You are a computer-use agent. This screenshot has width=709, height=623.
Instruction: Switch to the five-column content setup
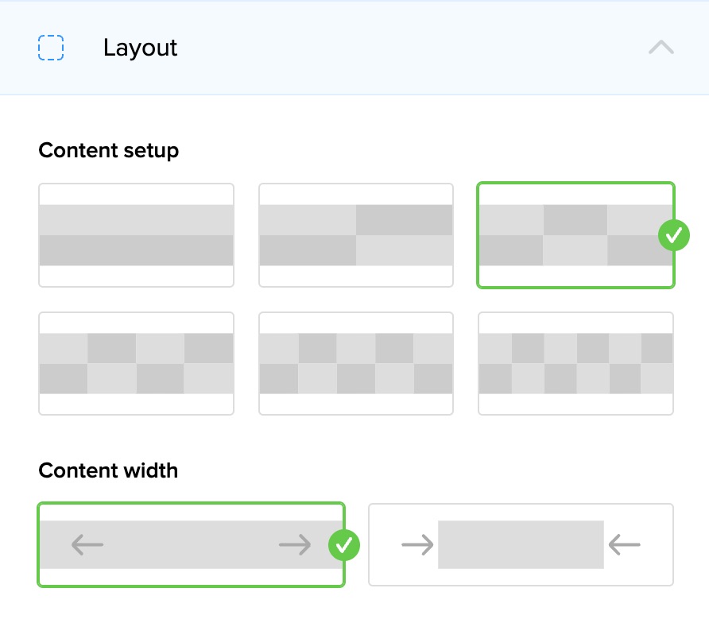pos(356,363)
